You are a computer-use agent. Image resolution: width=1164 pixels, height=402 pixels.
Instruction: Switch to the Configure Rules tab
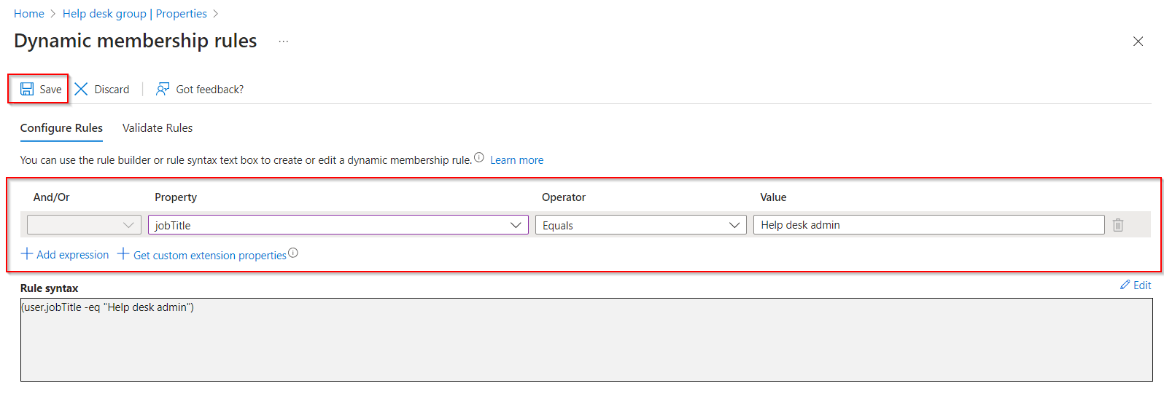[x=61, y=128]
